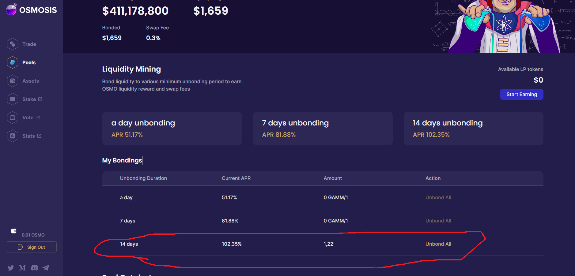Click the $411,178,800 liquidity value
Viewport: 575px width, 276px height.
tap(135, 11)
